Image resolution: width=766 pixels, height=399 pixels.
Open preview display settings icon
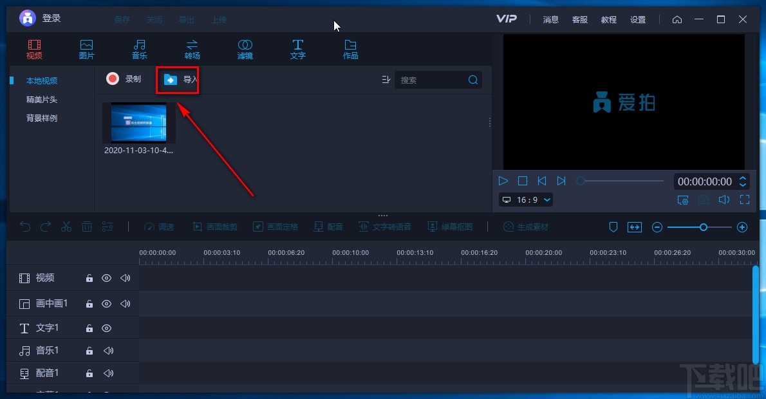tap(683, 199)
